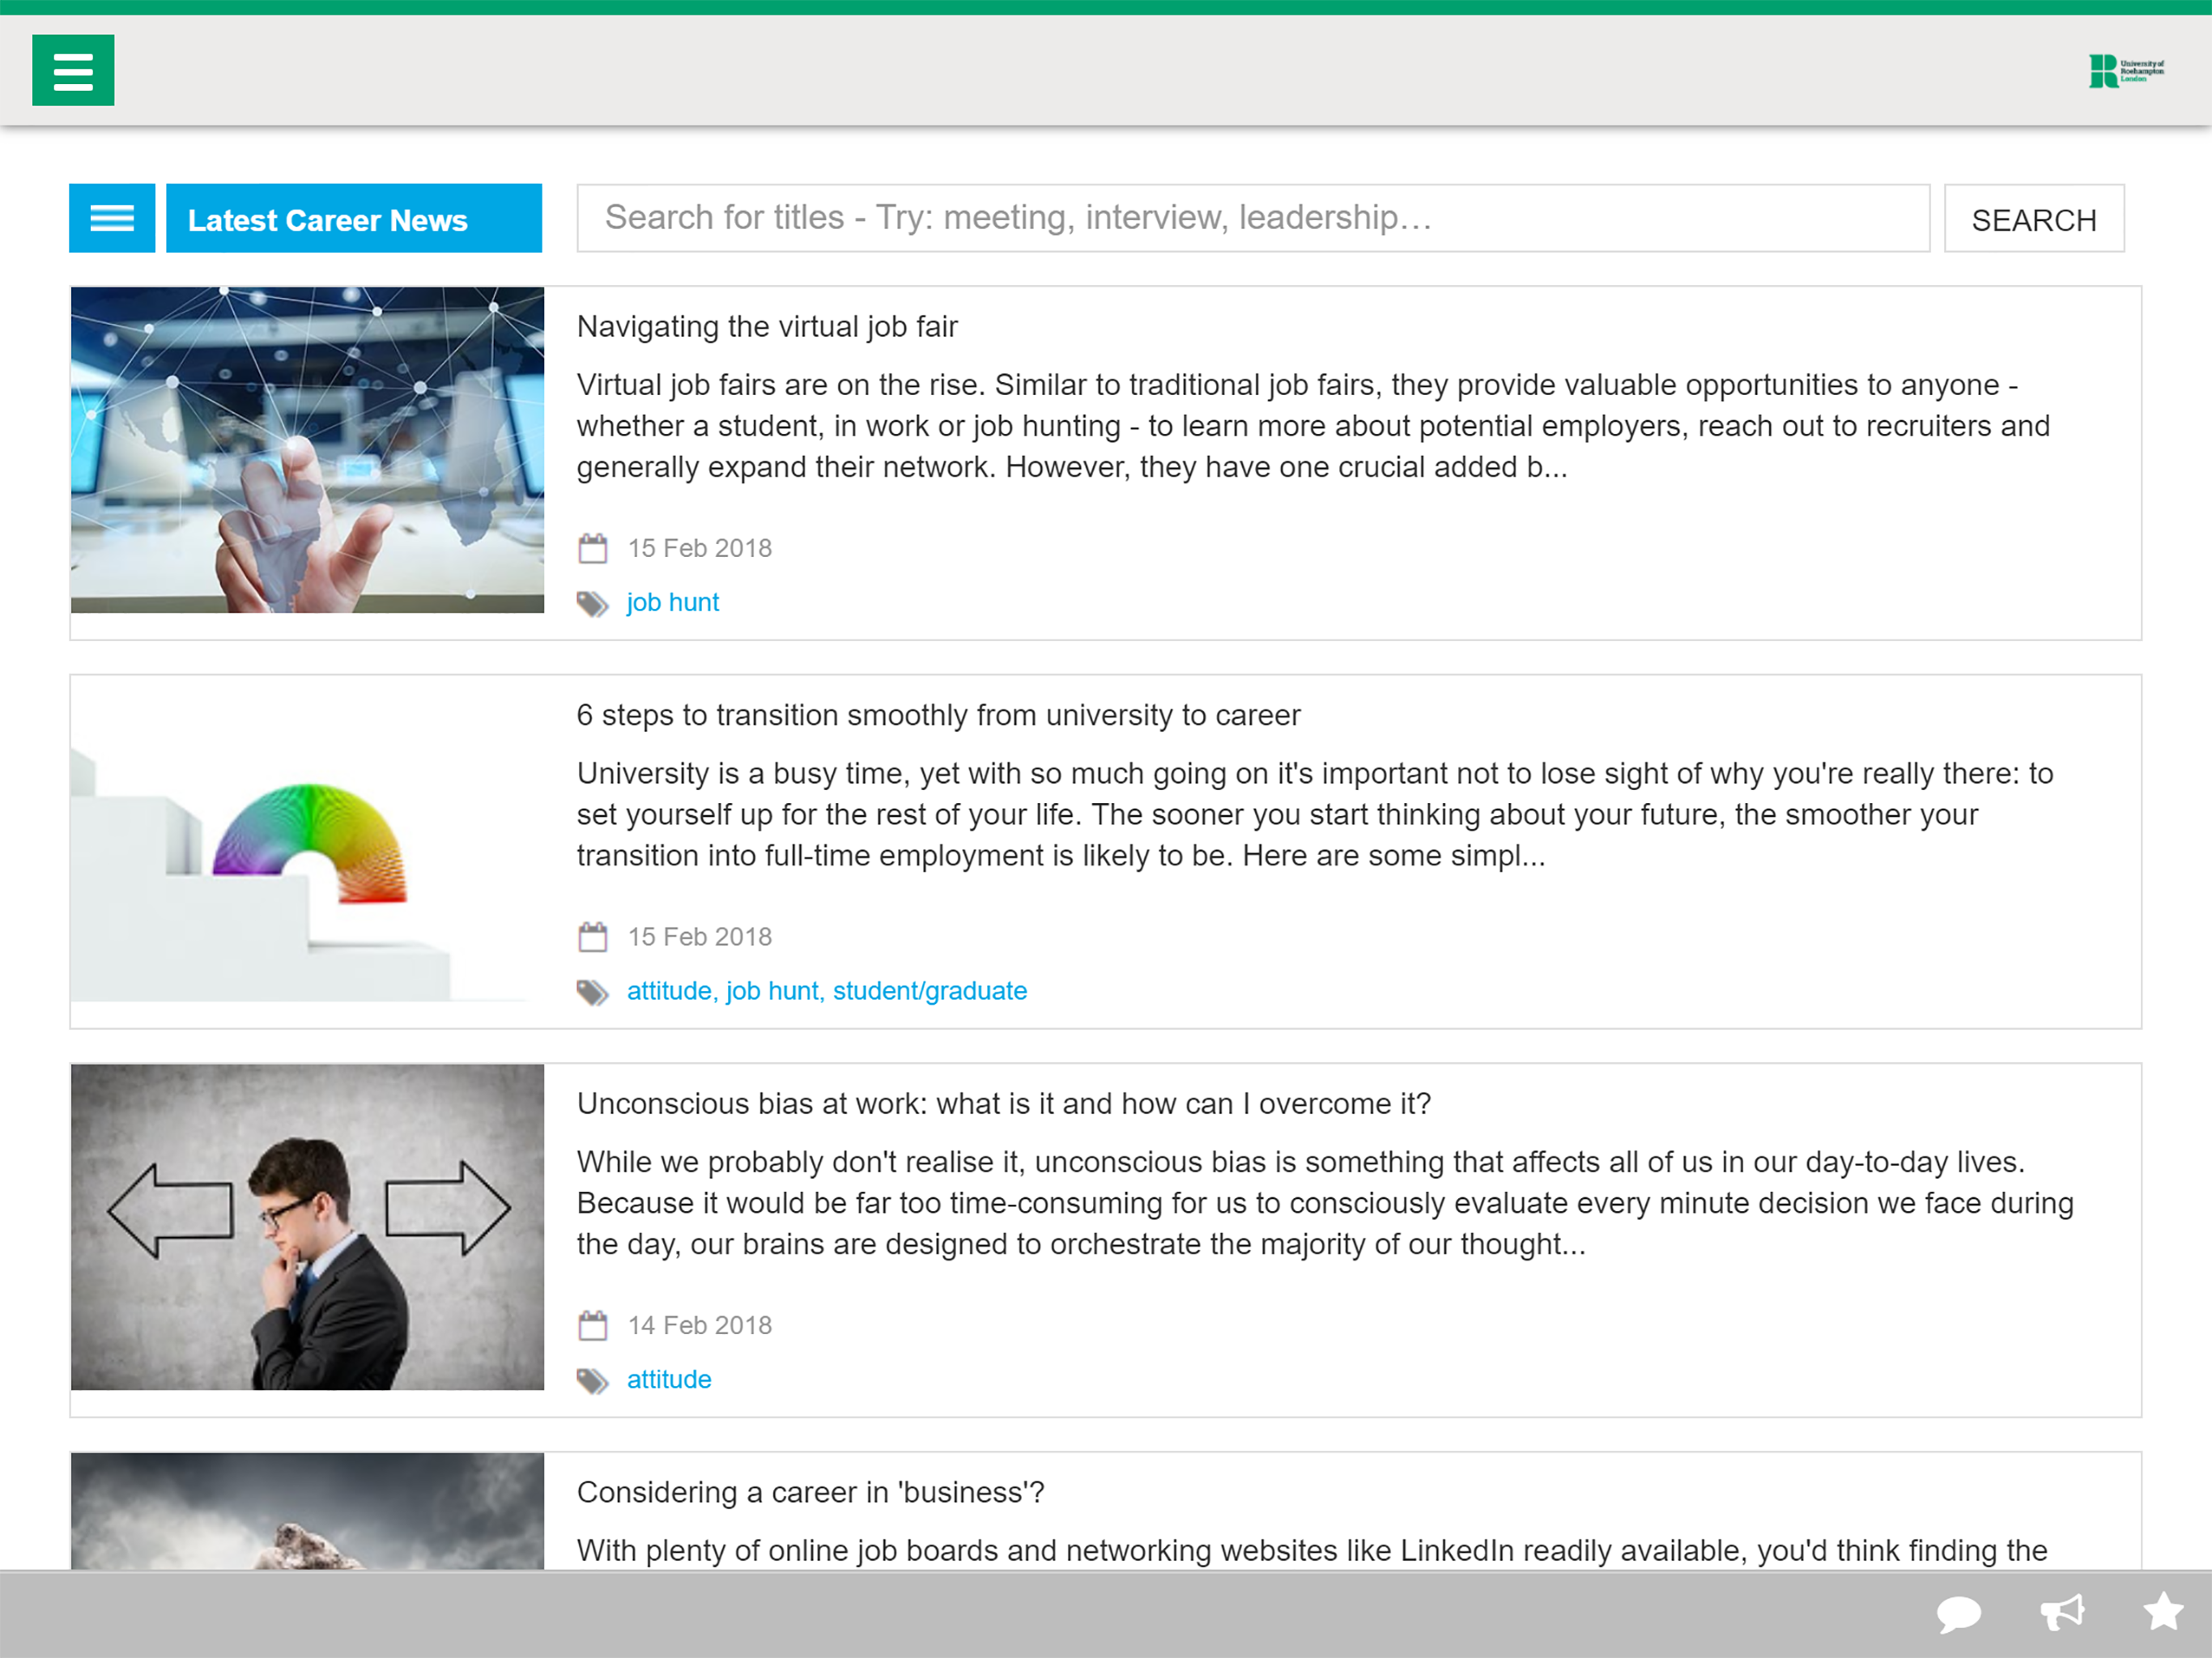
Task: Open the man-with-arrows thumbnail image
Action: click(x=308, y=1227)
